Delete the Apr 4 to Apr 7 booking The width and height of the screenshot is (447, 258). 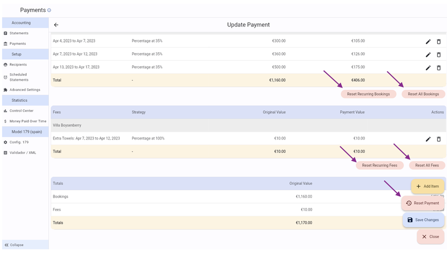coord(438,41)
